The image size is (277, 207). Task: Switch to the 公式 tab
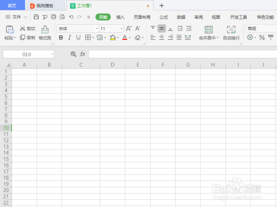coord(164,17)
